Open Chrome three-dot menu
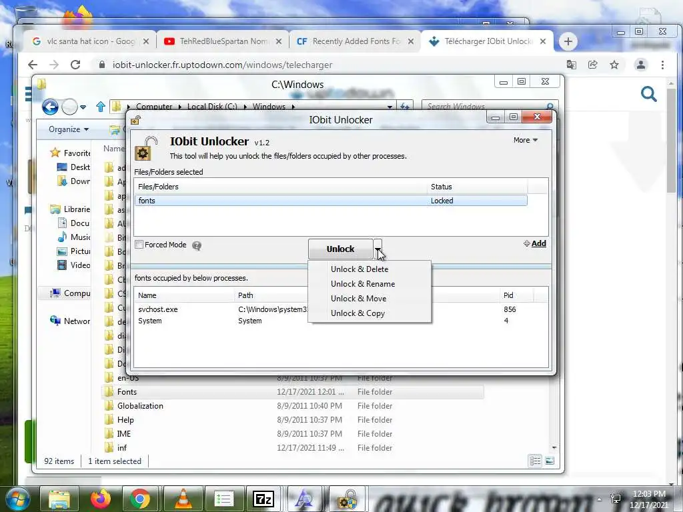The image size is (683, 512). pyautogui.click(x=662, y=65)
